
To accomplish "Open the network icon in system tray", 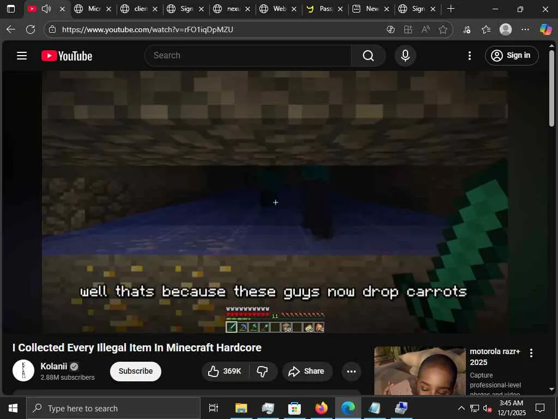I will coord(475,408).
